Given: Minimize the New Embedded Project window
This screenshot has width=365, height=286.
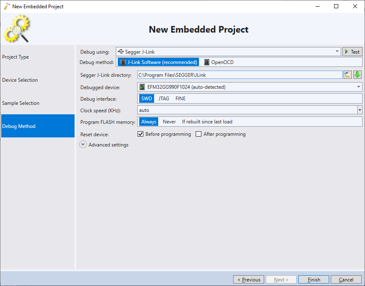Looking at the screenshot, I should 318,6.
